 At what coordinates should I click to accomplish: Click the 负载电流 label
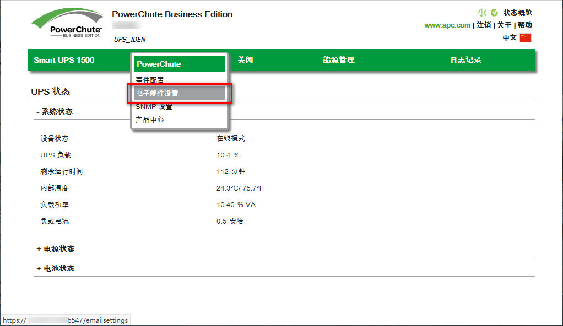click(54, 221)
